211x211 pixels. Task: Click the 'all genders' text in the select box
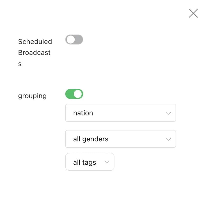pos(91,139)
